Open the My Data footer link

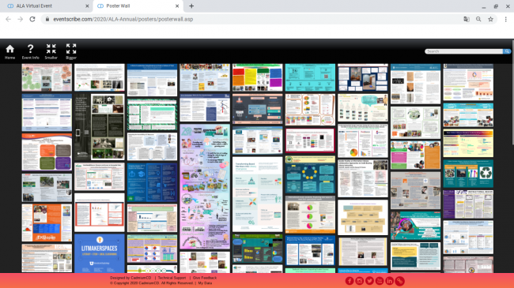click(x=205, y=283)
